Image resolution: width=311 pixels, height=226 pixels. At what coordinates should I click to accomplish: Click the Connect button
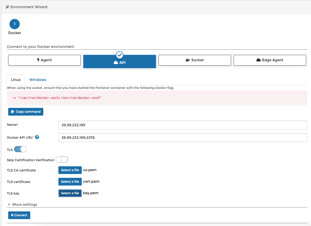(19, 215)
